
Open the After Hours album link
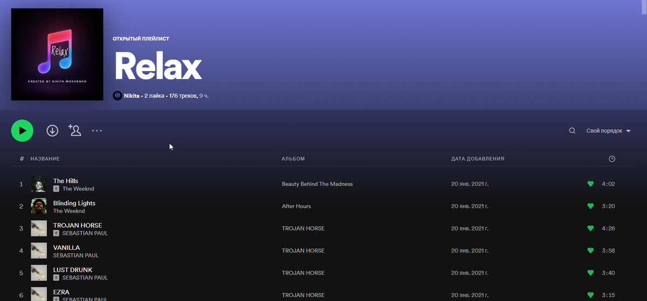297,206
